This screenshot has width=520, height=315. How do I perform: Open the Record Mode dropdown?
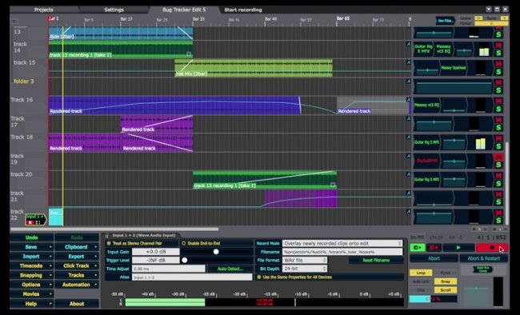342,243
